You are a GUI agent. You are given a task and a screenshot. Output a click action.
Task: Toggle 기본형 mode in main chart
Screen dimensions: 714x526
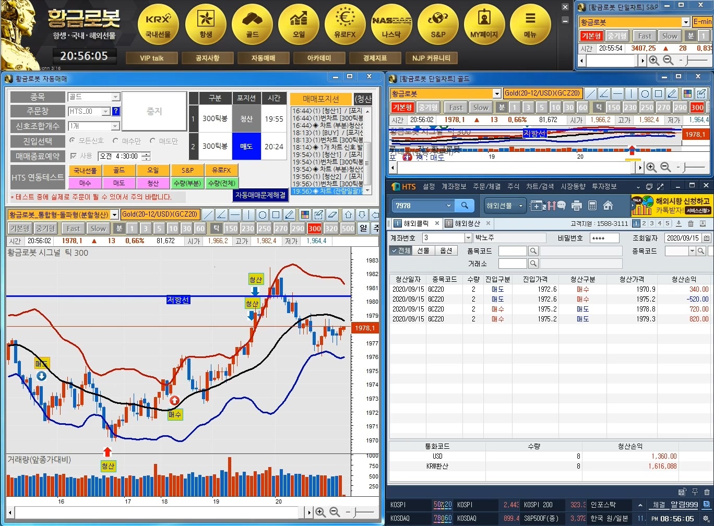point(19,229)
